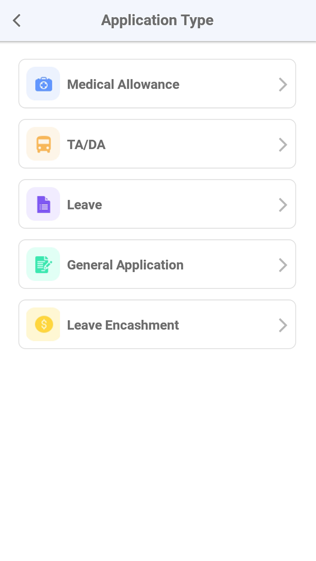
Task: Click the Leave Encashment chevron
Action: click(x=283, y=325)
